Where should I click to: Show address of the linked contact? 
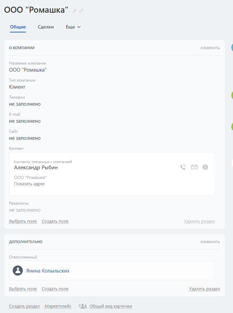[29, 184]
